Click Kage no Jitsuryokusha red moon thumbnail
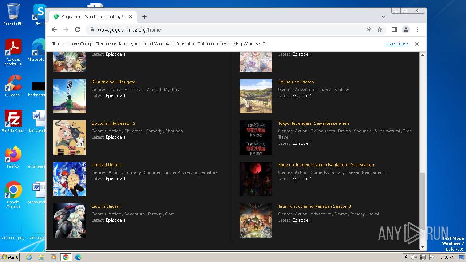466x262 pixels. coord(256,179)
